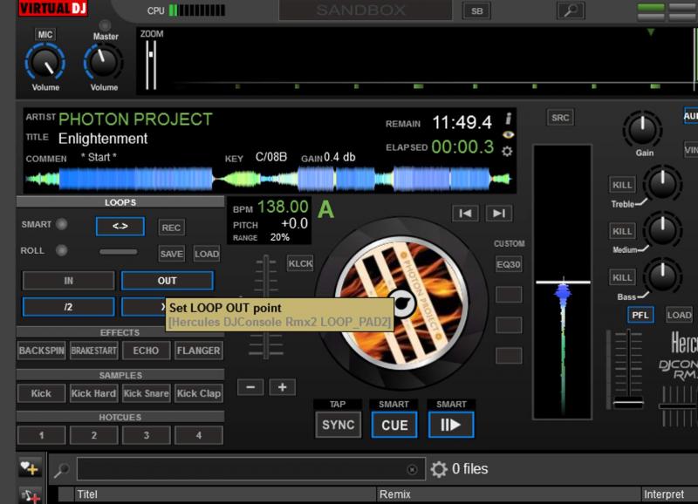
Task: Open browser options gear next to 0 files
Action: [x=439, y=469]
